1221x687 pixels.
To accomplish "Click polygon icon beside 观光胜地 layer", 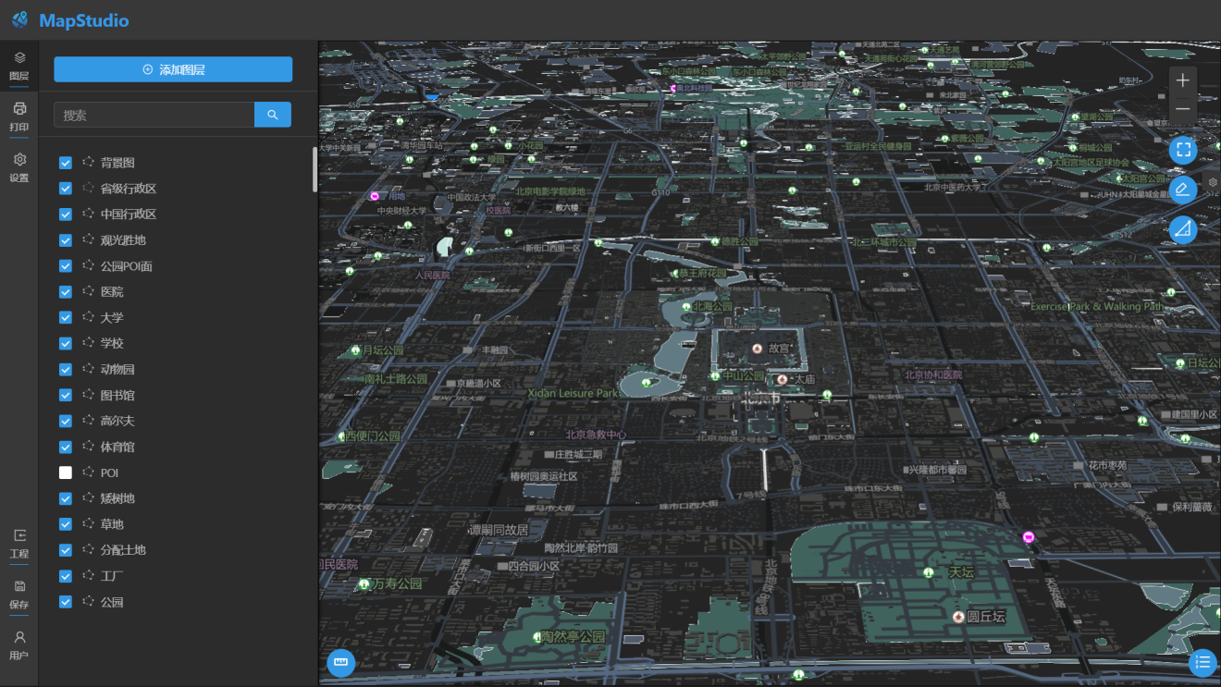I will click(x=89, y=240).
